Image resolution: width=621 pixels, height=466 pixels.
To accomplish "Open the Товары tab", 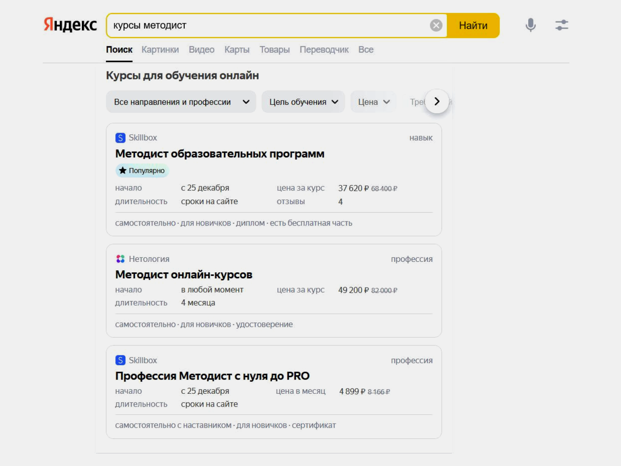I will point(275,50).
